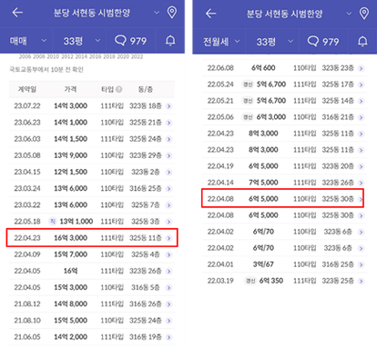
Task: Tap notification bell on 매매 screen
Action: [170, 41]
